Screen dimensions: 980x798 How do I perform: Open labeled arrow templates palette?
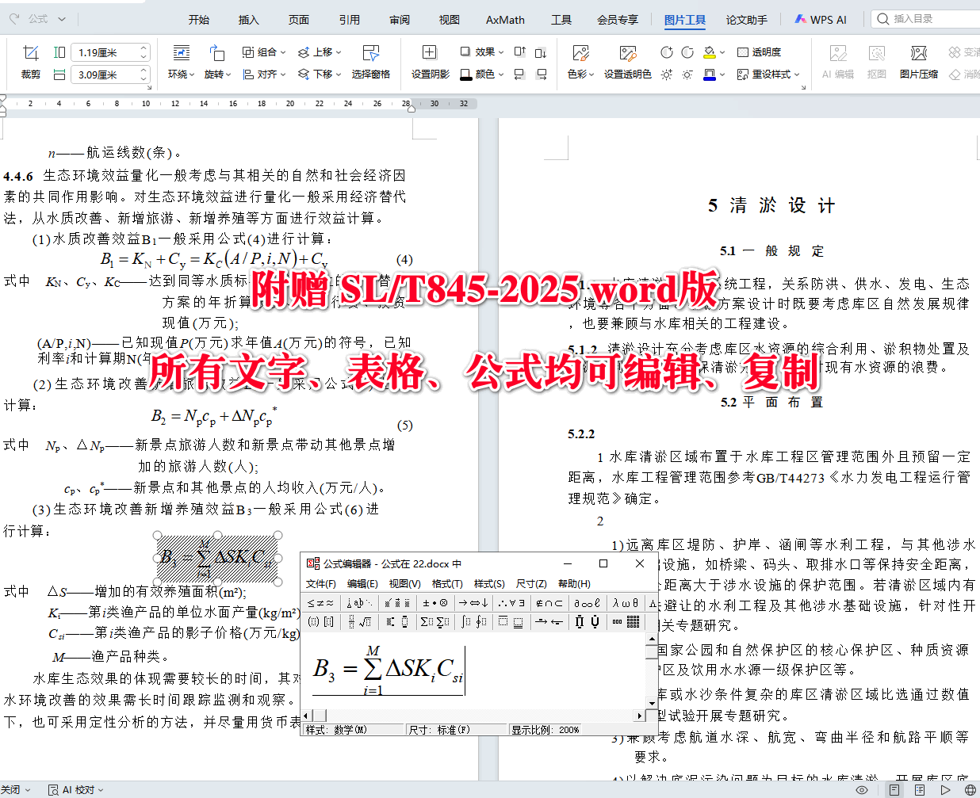pos(549,622)
